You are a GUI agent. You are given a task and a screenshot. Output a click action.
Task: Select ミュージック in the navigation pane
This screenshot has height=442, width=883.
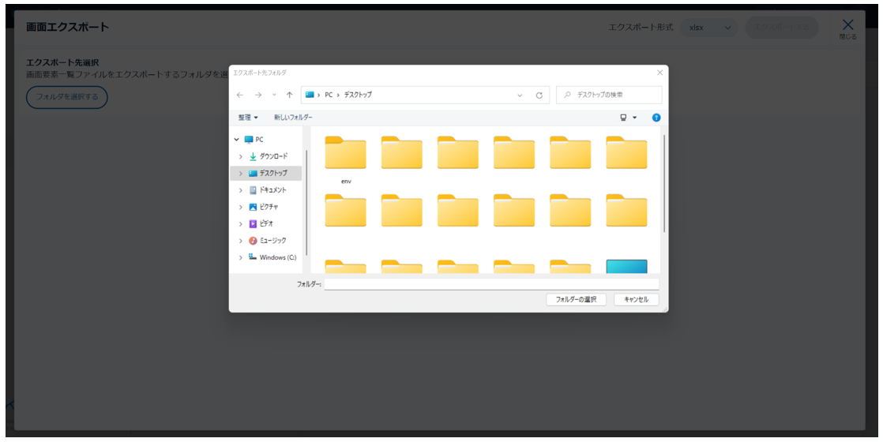click(x=272, y=241)
